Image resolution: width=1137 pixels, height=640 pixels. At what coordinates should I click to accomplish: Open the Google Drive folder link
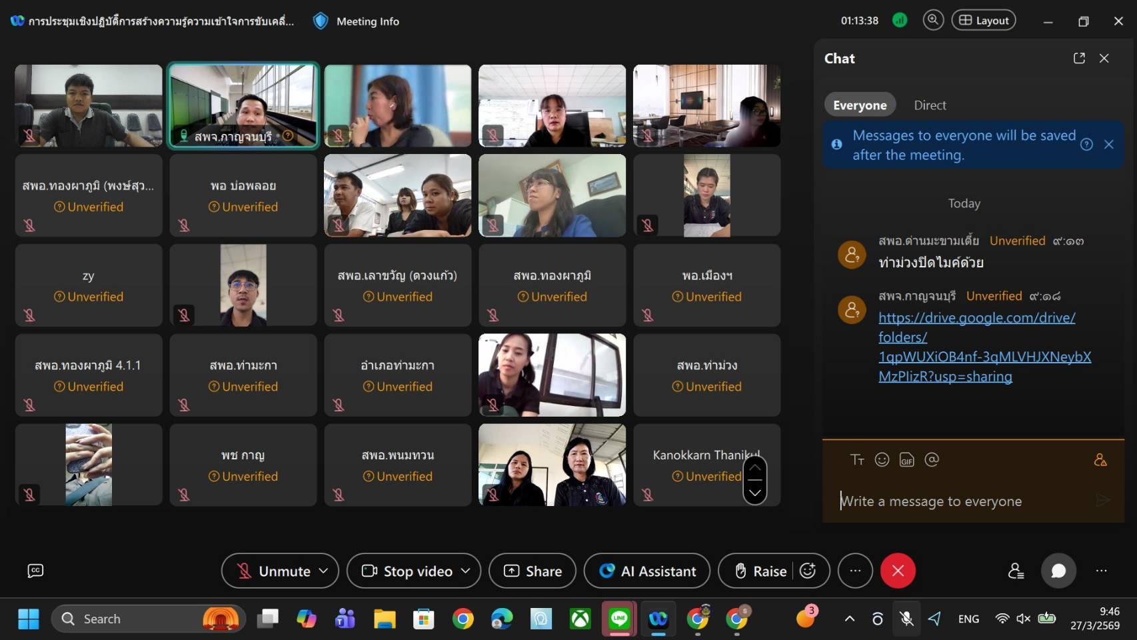(x=977, y=347)
